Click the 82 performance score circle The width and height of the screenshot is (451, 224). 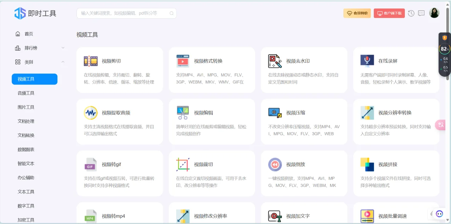[x=444, y=49]
